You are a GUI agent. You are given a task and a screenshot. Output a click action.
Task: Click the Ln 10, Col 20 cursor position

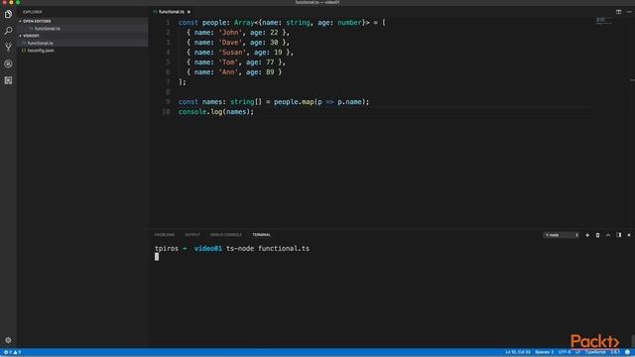pyautogui.click(x=518, y=352)
